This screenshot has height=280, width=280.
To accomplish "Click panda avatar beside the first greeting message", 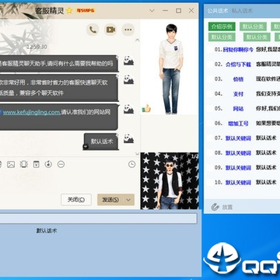I will [x=128, y=61].
